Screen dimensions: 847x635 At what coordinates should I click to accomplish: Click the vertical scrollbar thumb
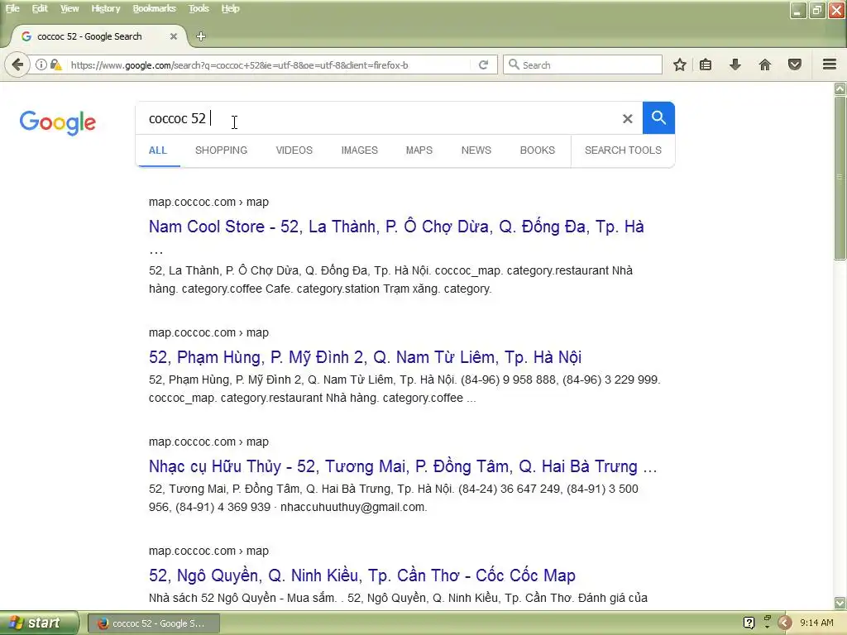click(x=840, y=179)
